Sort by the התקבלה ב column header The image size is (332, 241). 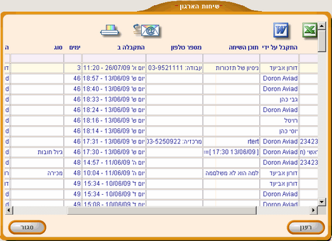(x=131, y=48)
